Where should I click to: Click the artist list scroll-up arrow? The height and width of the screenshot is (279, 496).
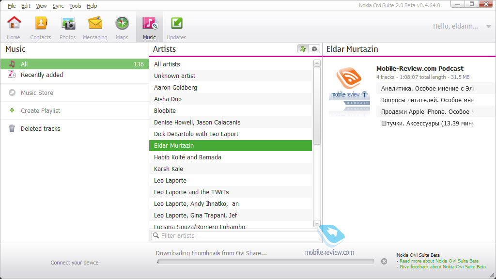coord(317,63)
